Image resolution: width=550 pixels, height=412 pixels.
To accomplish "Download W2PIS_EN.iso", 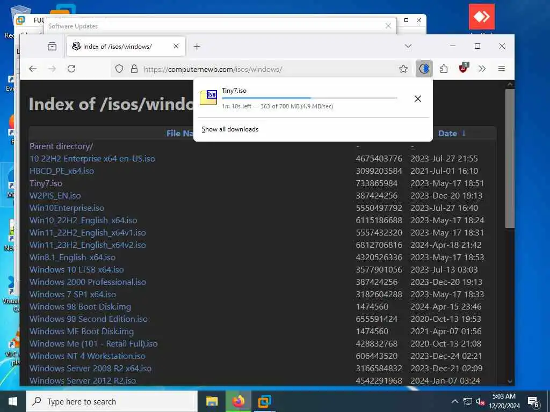I will pyautogui.click(x=55, y=195).
